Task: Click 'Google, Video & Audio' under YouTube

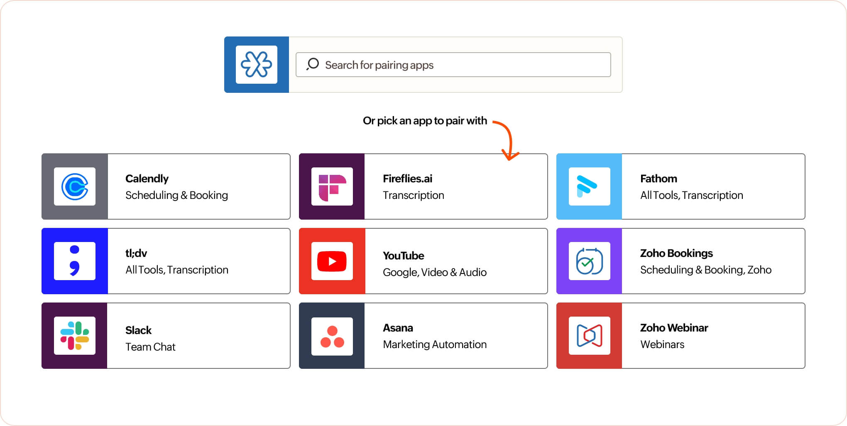Action: (435, 272)
